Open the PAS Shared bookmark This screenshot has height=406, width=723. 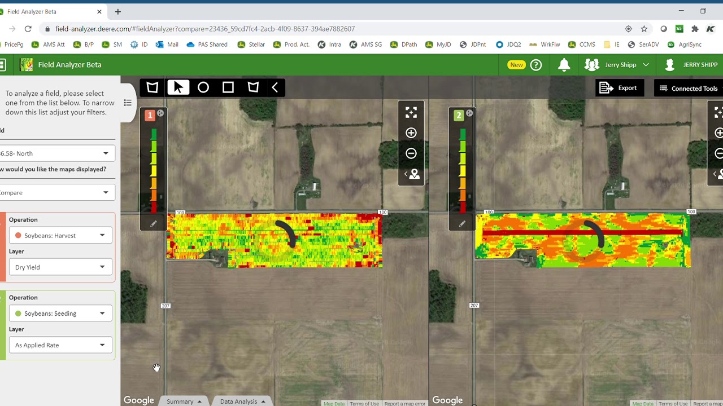tap(207, 45)
